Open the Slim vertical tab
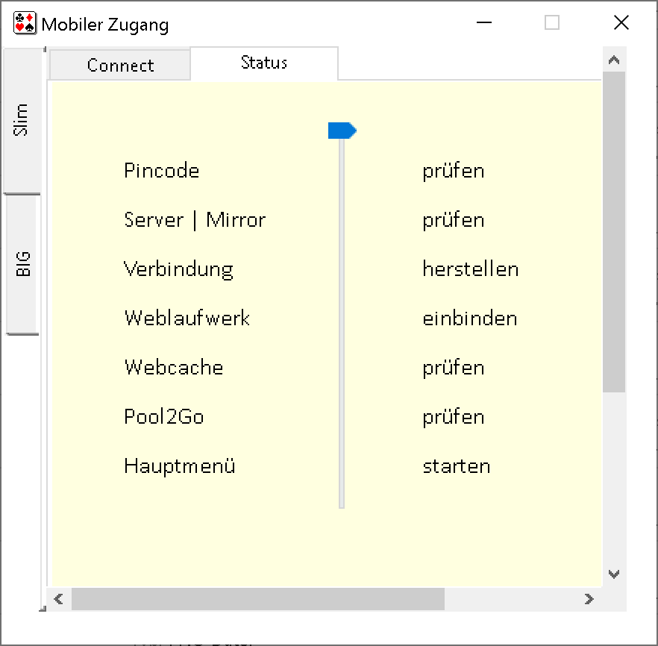This screenshot has height=646, width=658. 22,120
